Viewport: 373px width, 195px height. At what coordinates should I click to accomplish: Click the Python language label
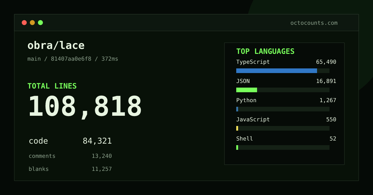click(246, 100)
